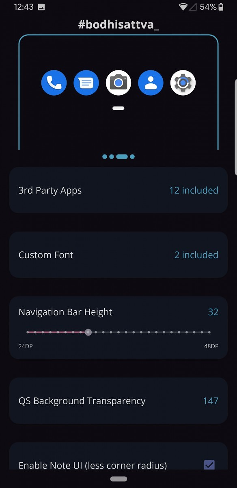Tap the Contacts person icon
This screenshot has height=488, width=237.
[x=151, y=83]
